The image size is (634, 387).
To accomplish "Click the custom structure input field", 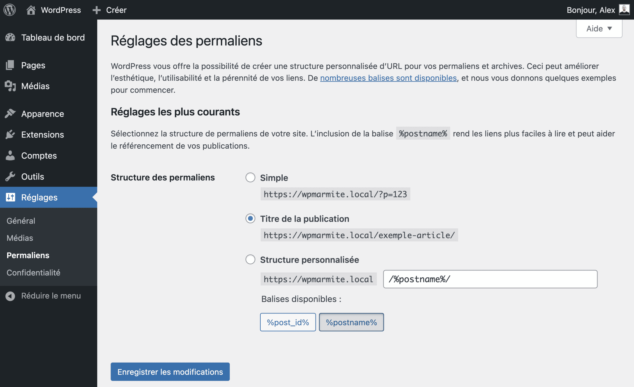I will point(490,279).
